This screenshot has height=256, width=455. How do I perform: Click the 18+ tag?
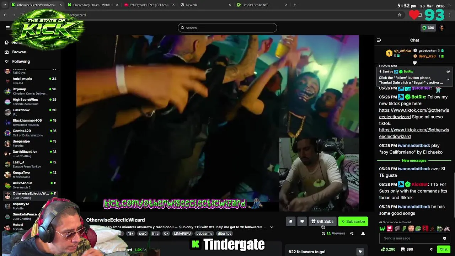[130, 234]
